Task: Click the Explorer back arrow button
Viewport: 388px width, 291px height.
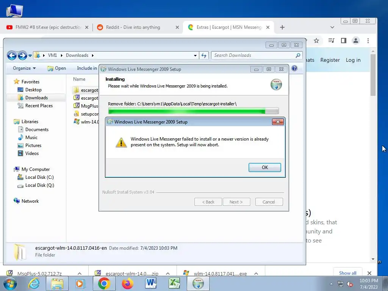Action: (12, 55)
